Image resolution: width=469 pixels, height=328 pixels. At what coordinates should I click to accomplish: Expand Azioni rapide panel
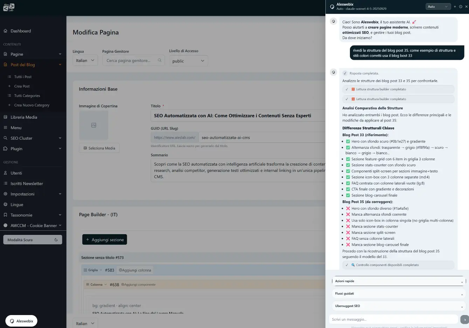[x=399, y=281]
